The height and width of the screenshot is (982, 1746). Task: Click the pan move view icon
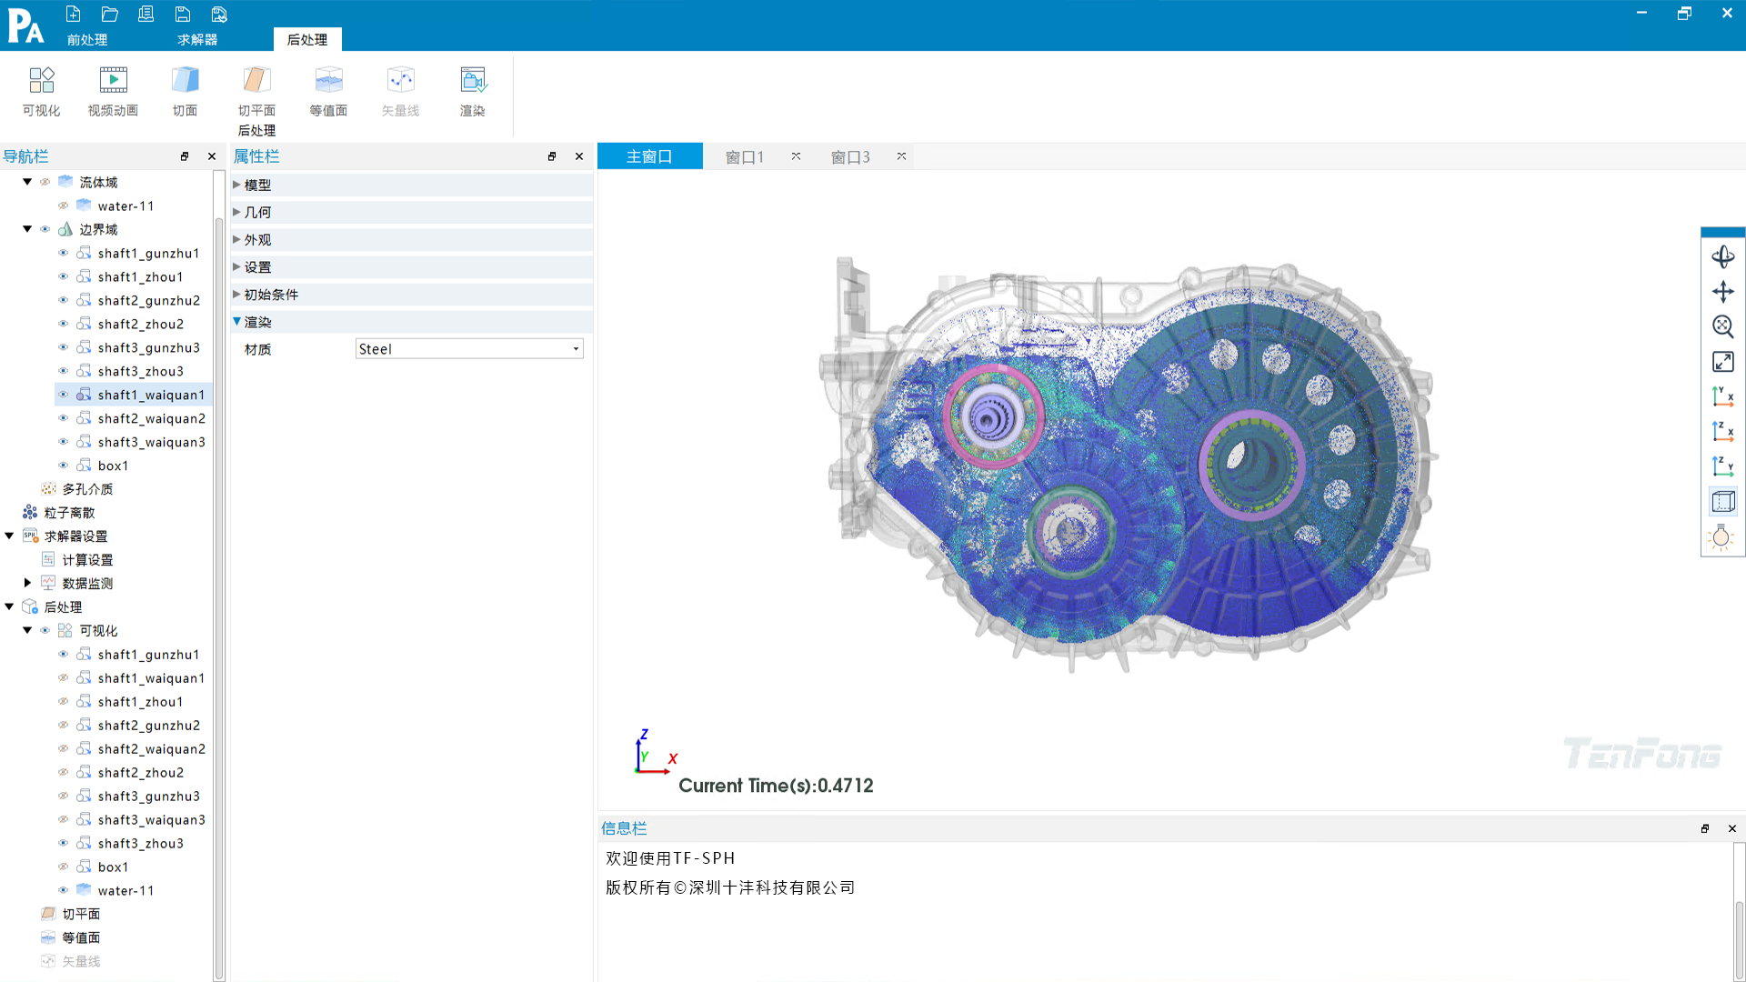[x=1722, y=292]
